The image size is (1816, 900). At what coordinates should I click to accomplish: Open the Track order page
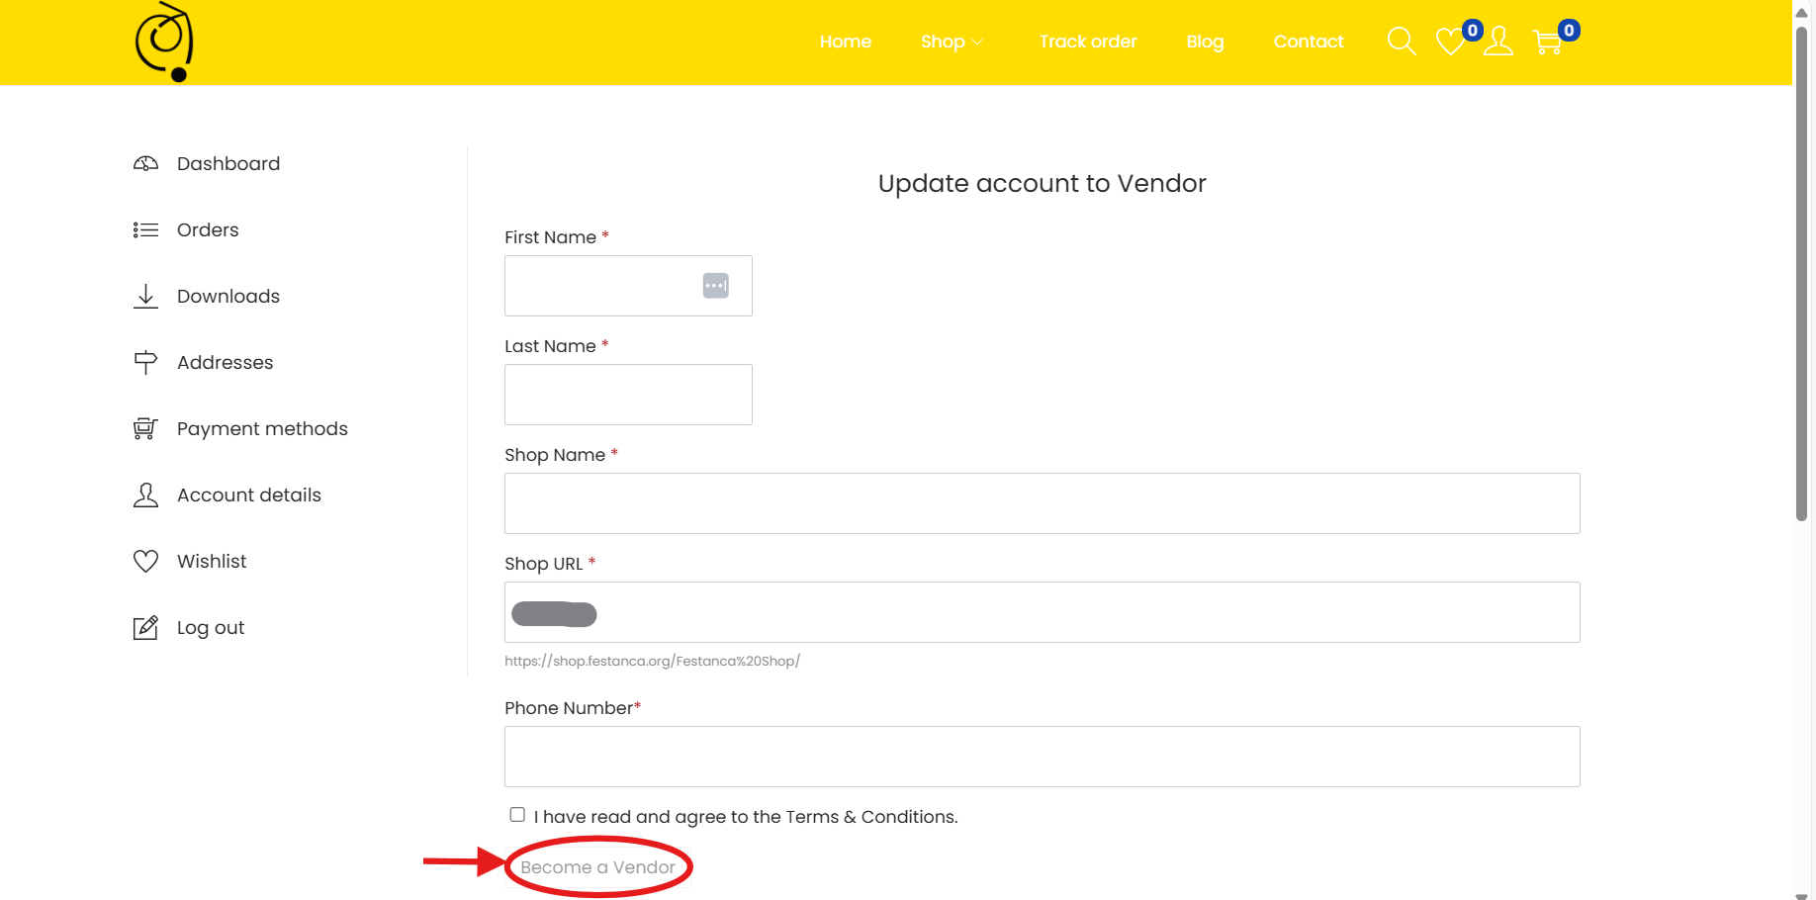click(1087, 42)
